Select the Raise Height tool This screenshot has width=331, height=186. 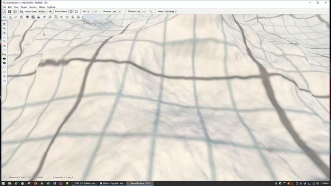pos(4,28)
